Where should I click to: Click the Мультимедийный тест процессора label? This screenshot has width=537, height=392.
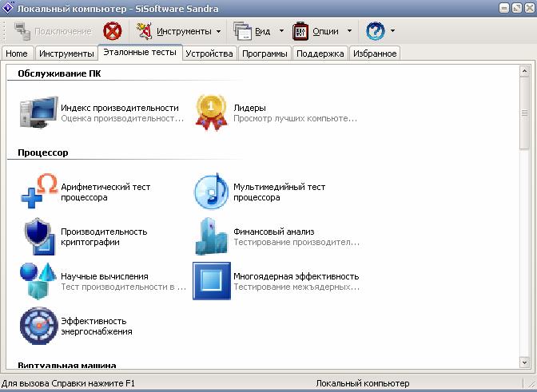click(x=279, y=192)
